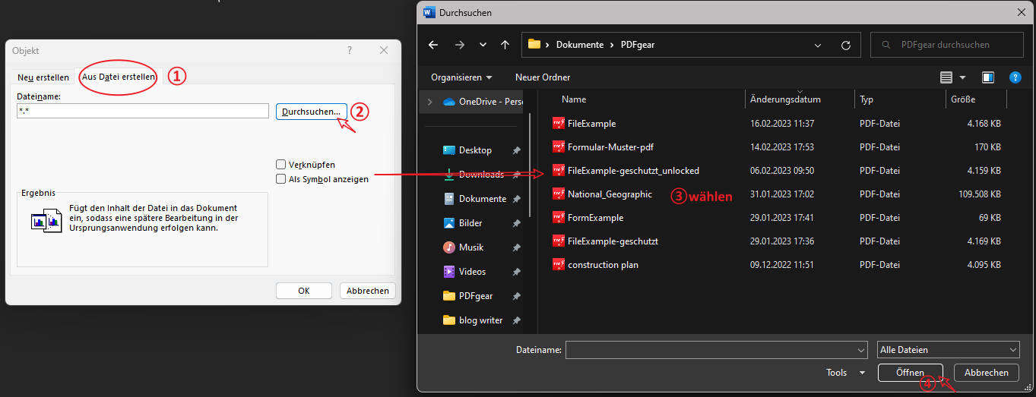1036x397 pixels.
Task: Open the Alle Dateien file type dropdown
Action: coord(947,350)
